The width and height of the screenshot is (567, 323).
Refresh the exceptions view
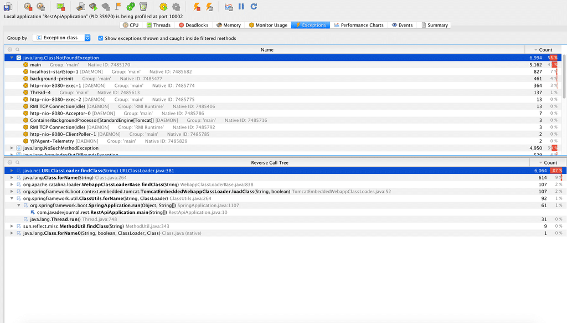coord(254,7)
